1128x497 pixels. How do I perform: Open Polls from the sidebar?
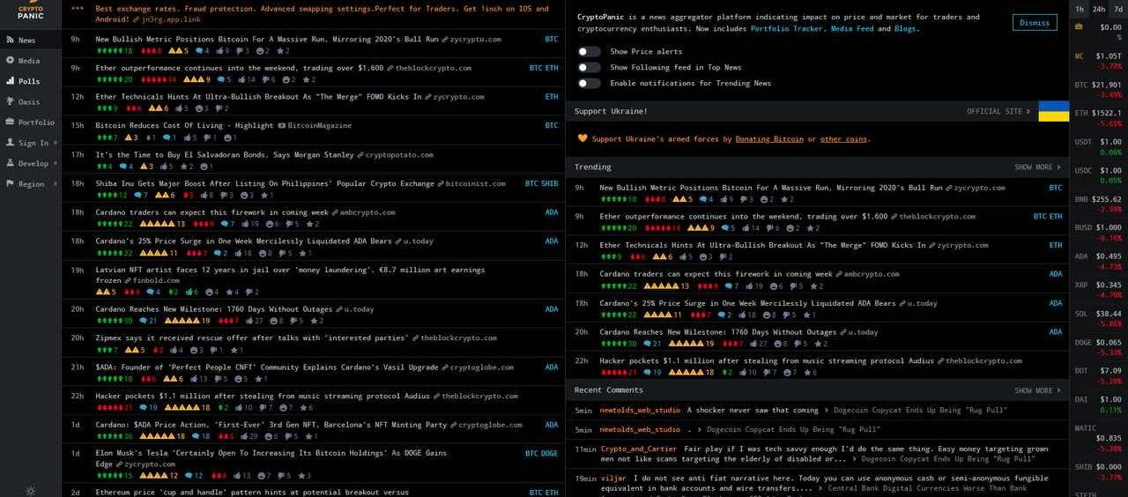(30, 81)
